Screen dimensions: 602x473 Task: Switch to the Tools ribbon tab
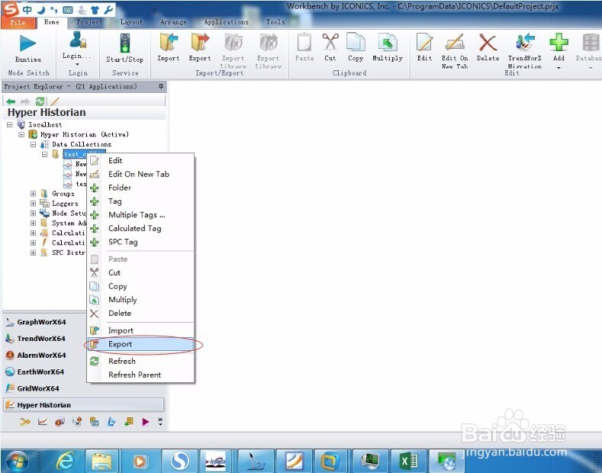[x=275, y=22]
